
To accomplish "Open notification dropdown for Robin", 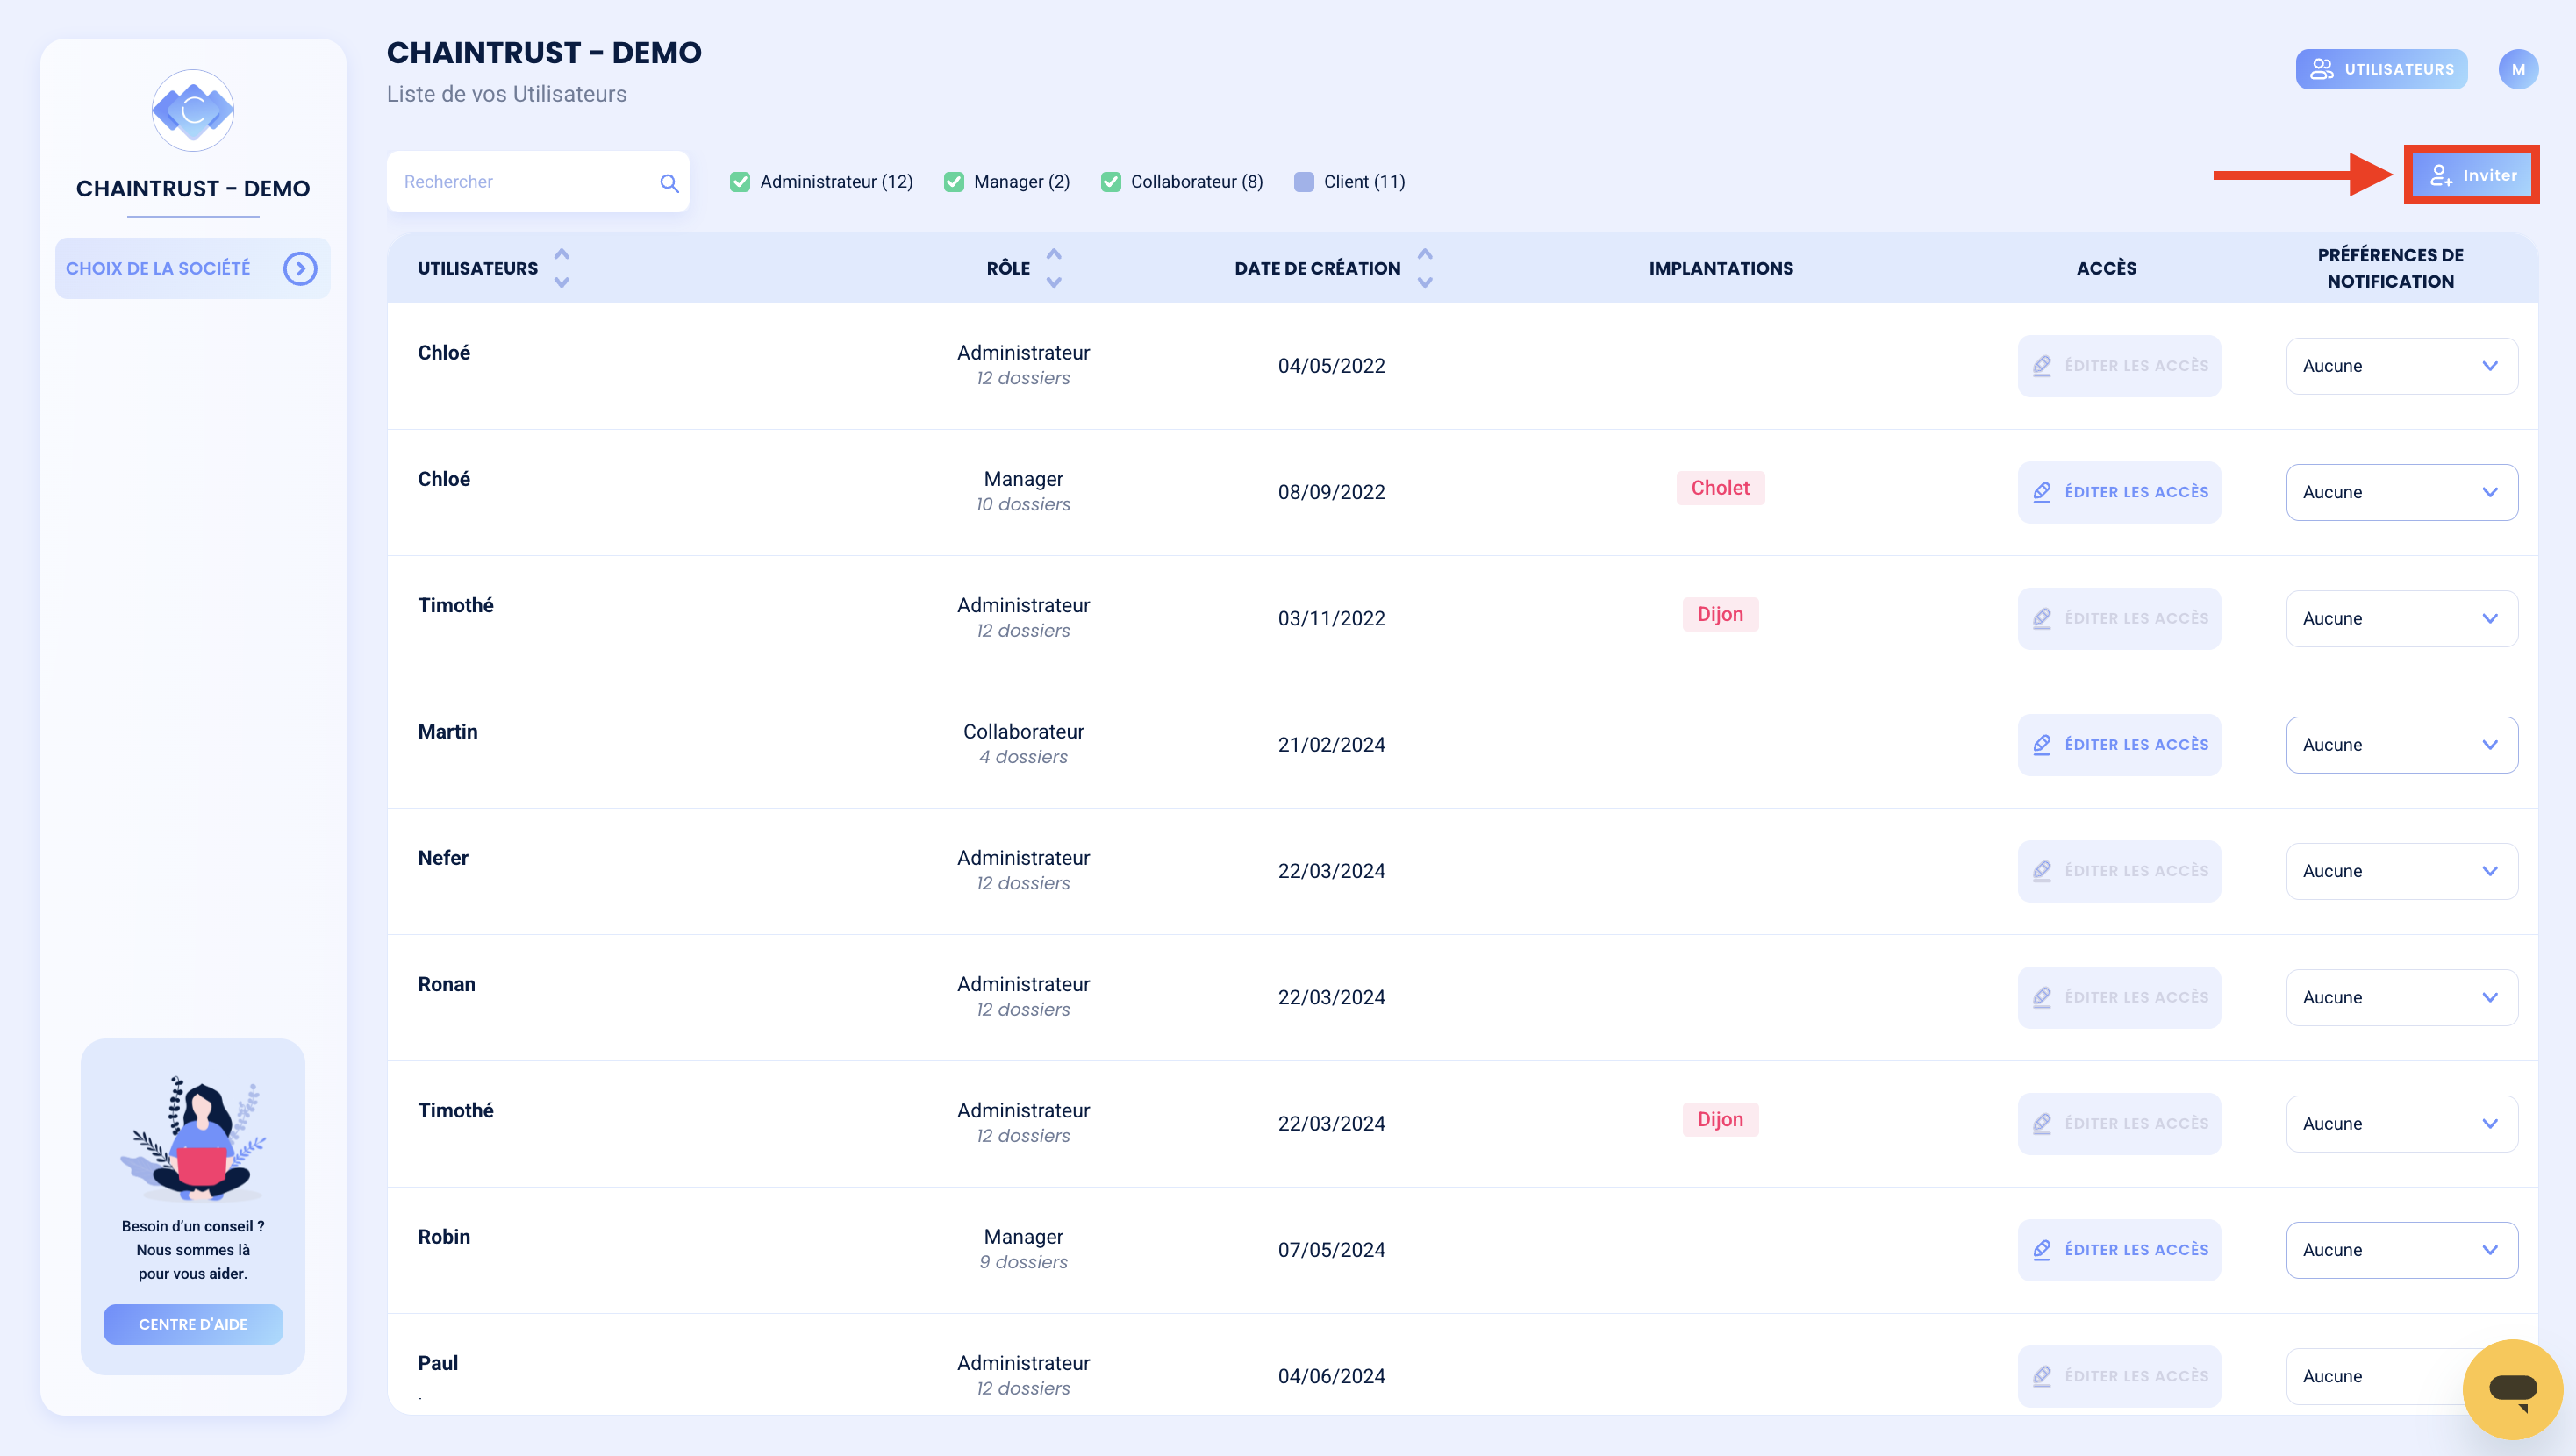I will [2402, 1250].
